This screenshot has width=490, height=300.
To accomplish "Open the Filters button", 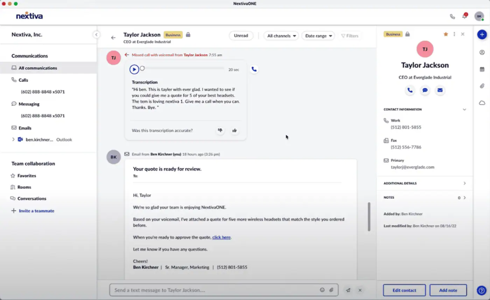I will point(350,36).
